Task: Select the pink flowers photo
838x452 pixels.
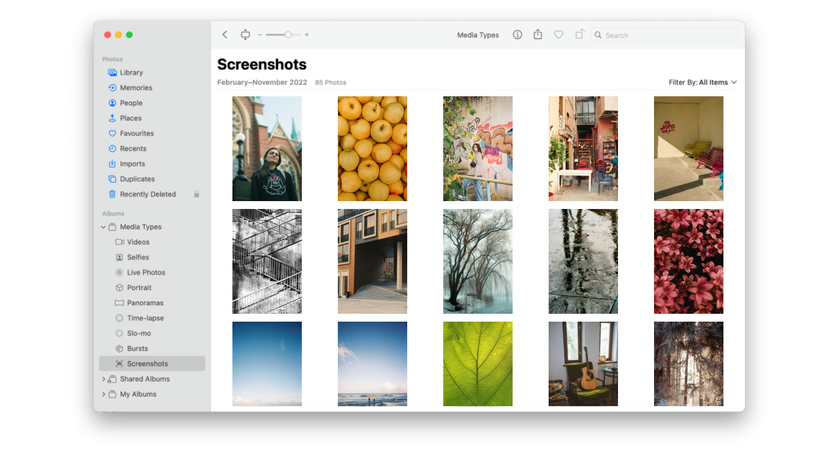Action: pyautogui.click(x=689, y=261)
